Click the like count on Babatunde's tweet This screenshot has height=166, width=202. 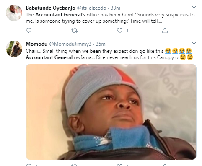tap(127, 31)
